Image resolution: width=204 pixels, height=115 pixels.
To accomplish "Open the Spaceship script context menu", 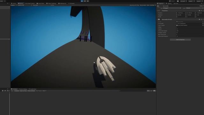I will pyautogui.click(x=203, y=19).
